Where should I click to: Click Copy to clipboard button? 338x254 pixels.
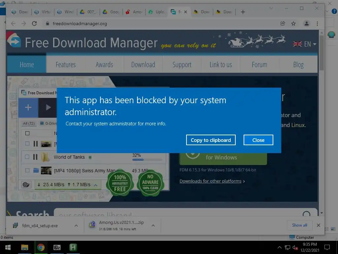pos(211,140)
